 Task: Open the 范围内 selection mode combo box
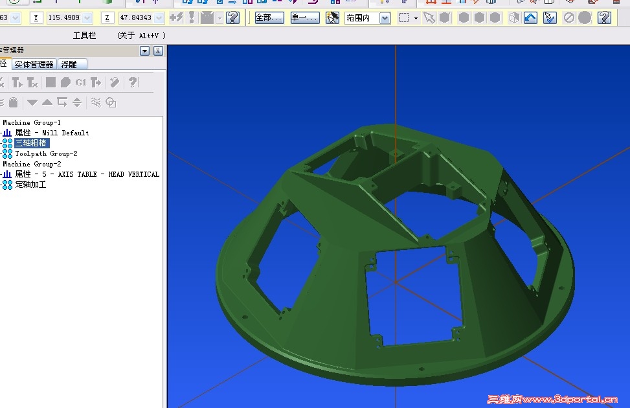click(x=368, y=18)
